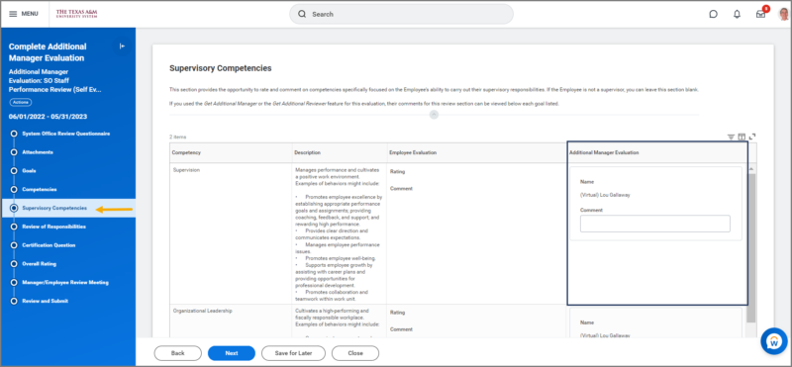Click the 06/01/2022 - 05/31/2023 date range
Viewport: 792px width, 367px height.
coord(48,117)
